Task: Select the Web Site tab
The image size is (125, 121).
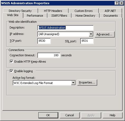Action: click(13, 15)
